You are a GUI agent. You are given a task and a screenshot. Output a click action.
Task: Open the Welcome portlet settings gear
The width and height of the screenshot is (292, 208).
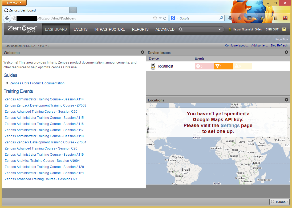[x=142, y=52]
